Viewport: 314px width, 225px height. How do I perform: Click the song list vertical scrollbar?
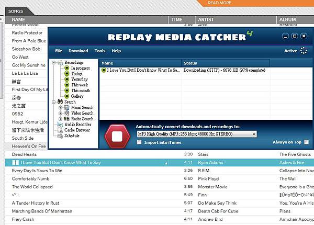pos(1,60)
